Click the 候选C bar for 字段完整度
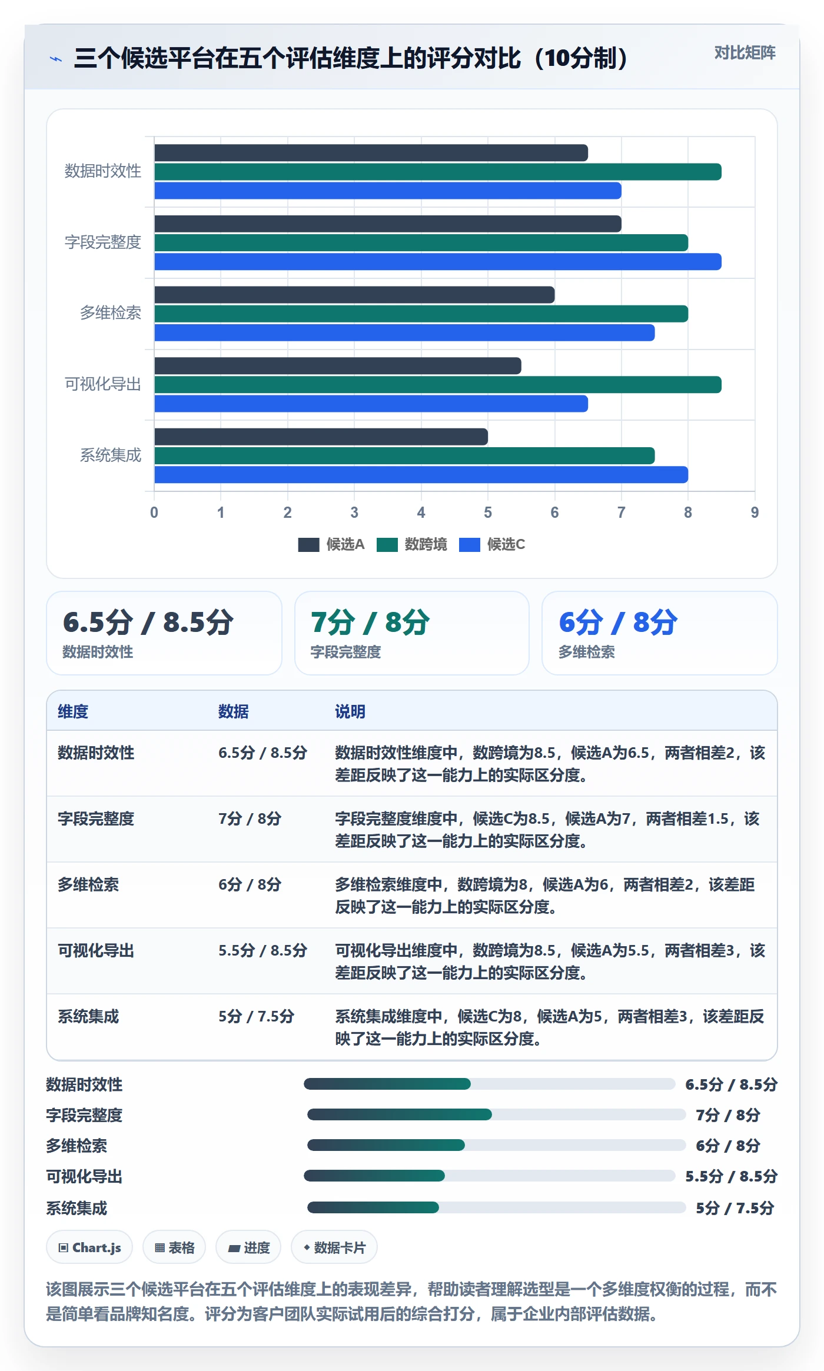 pos(437,262)
